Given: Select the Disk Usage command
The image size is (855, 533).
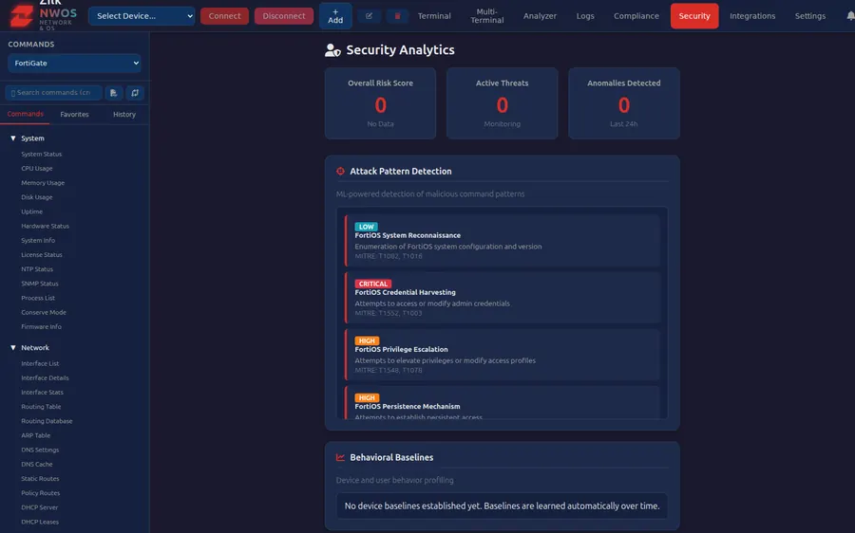Looking at the screenshot, I should (37, 197).
